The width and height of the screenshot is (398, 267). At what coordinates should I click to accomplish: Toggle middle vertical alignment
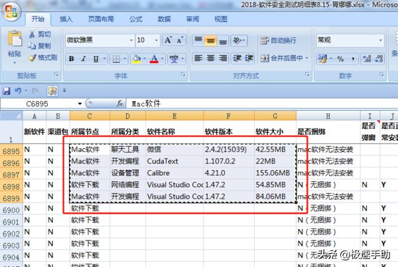pyautogui.click(x=210, y=40)
